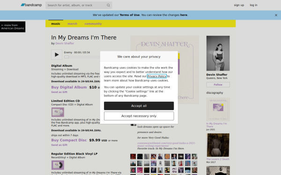The image size is (281, 175).
Task: Open the orange circular supporter avatar
Action: coord(167,156)
